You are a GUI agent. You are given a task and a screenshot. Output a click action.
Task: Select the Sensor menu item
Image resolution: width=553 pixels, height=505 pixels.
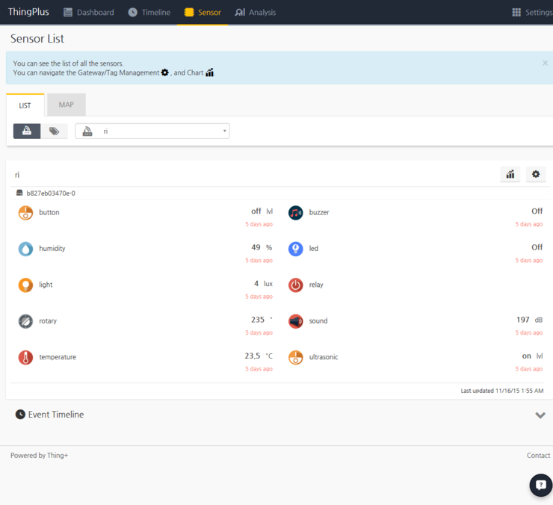point(203,13)
